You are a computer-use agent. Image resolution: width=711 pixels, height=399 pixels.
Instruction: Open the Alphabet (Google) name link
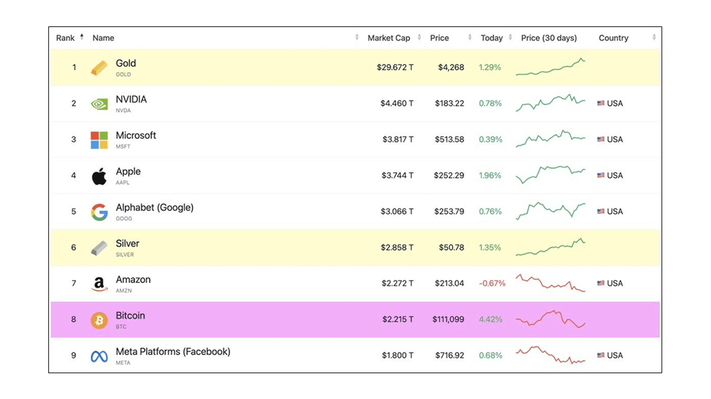[154, 208]
